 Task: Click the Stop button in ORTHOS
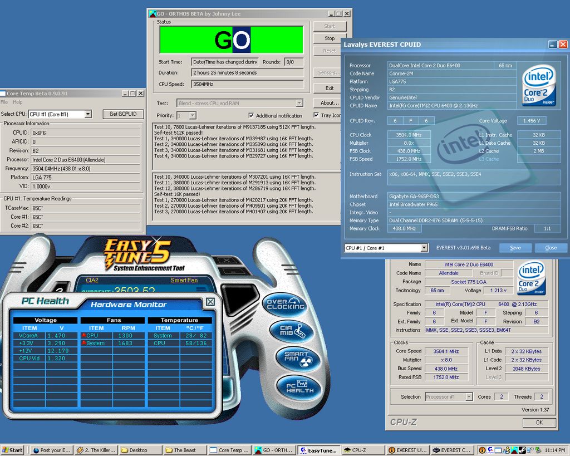tap(330, 38)
